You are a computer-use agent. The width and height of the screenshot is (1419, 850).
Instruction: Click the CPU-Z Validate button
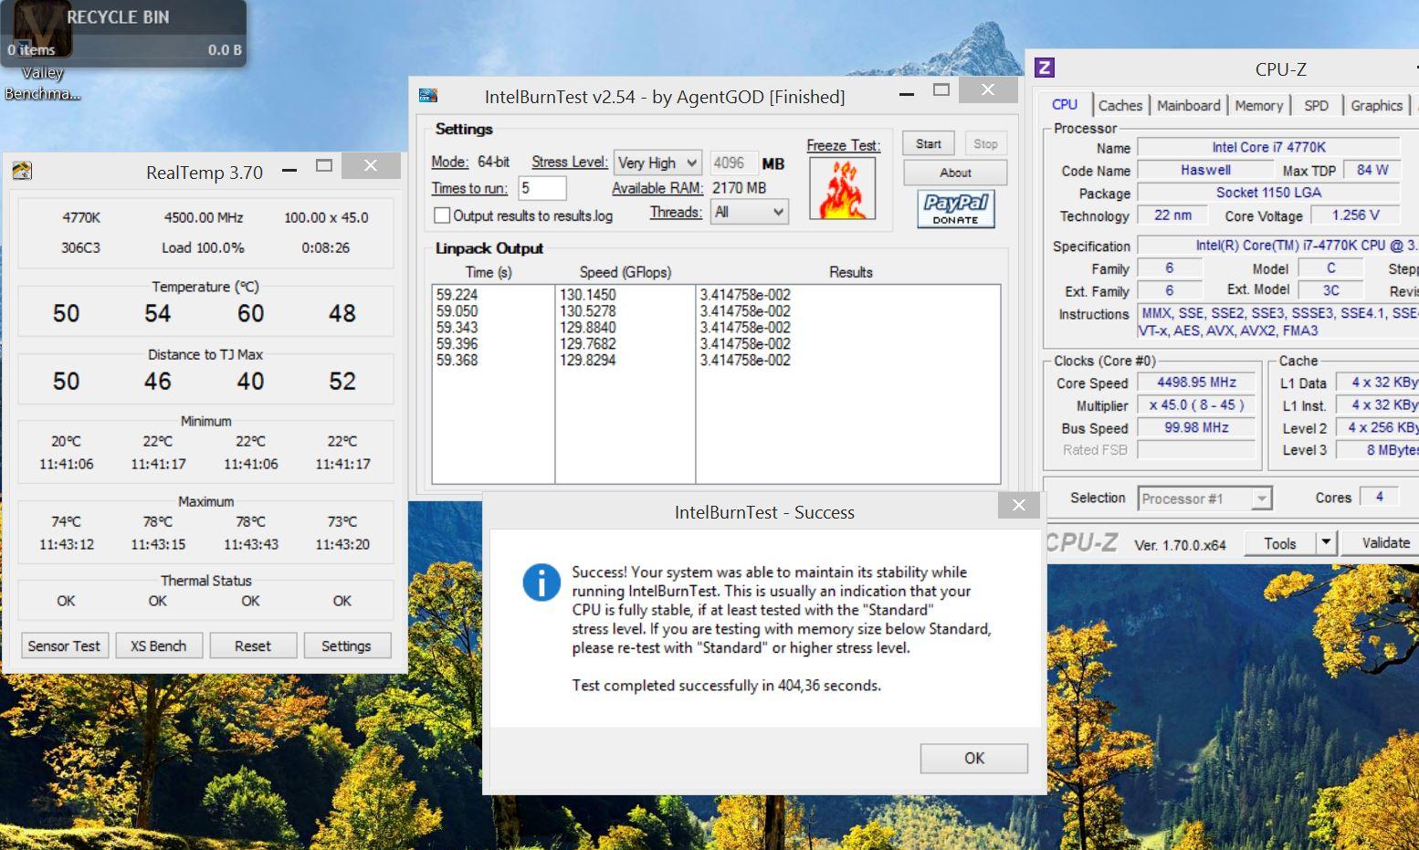[1382, 543]
